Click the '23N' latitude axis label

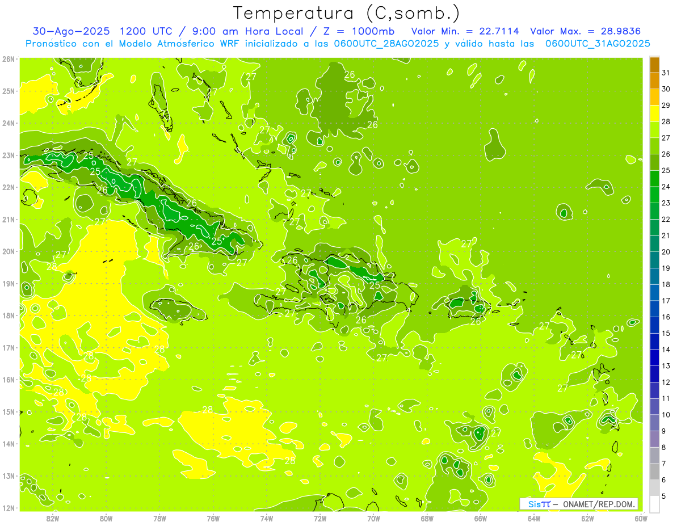[x=9, y=155]
